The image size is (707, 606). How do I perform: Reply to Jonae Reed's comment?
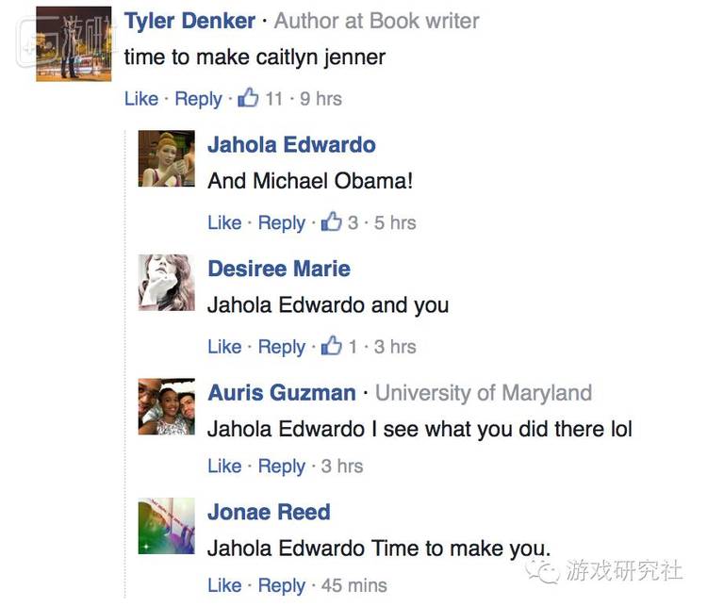click(x=281, y=586)
